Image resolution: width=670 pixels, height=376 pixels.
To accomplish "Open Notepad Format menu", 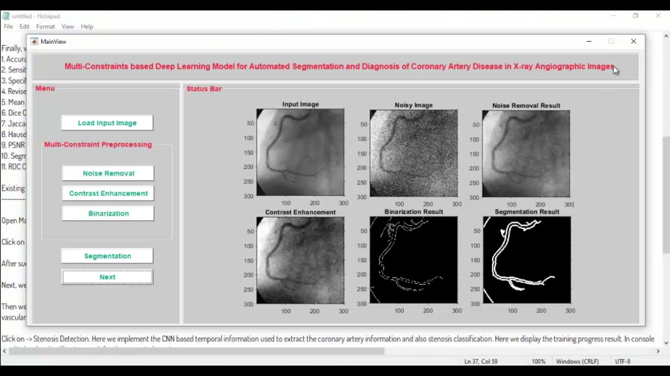I will pos(46,27).
